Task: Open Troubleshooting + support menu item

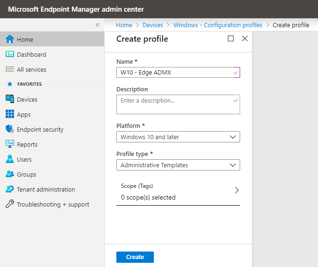Action: tap(52, 204)
